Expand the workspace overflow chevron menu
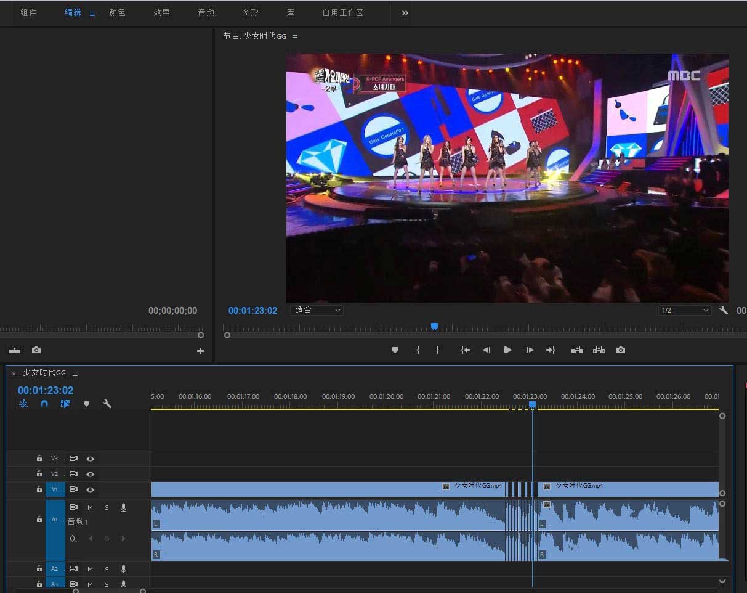The height and width of the screenshot is (593, 747). (405, 13)
